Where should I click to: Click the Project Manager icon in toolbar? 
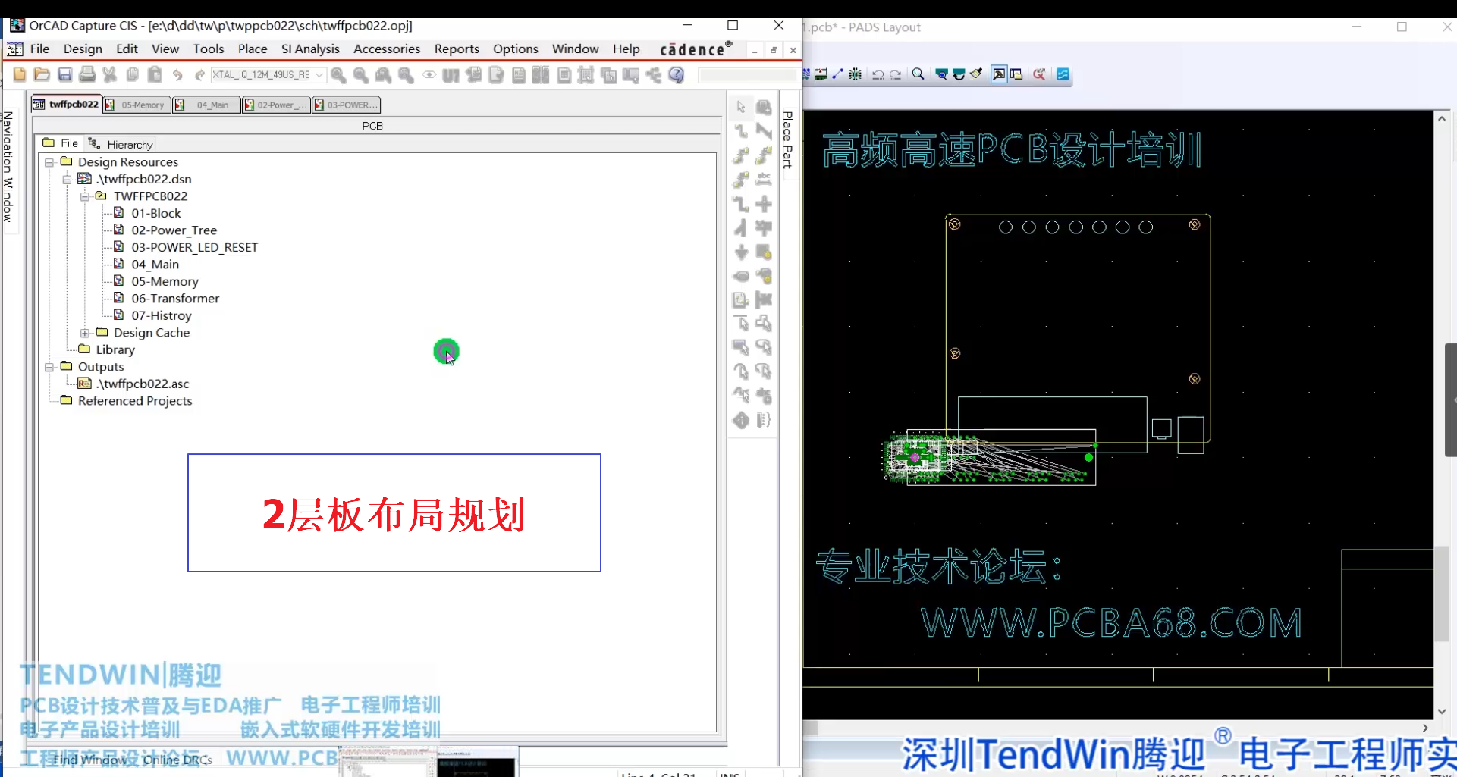click(x=654, y=74)
